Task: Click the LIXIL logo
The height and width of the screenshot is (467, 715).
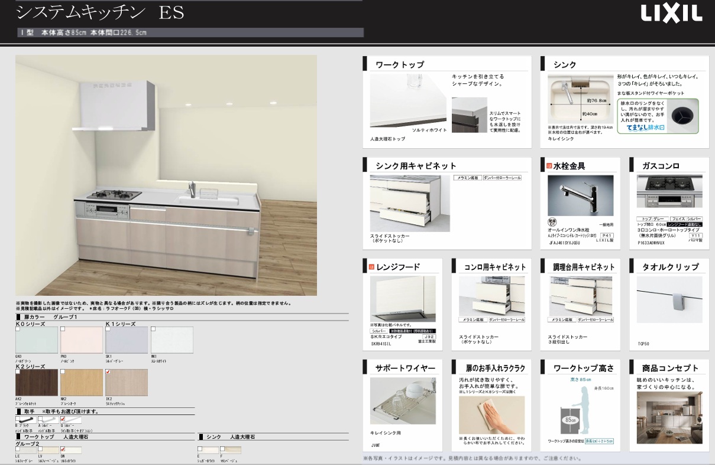Action: tap(671, 14)
